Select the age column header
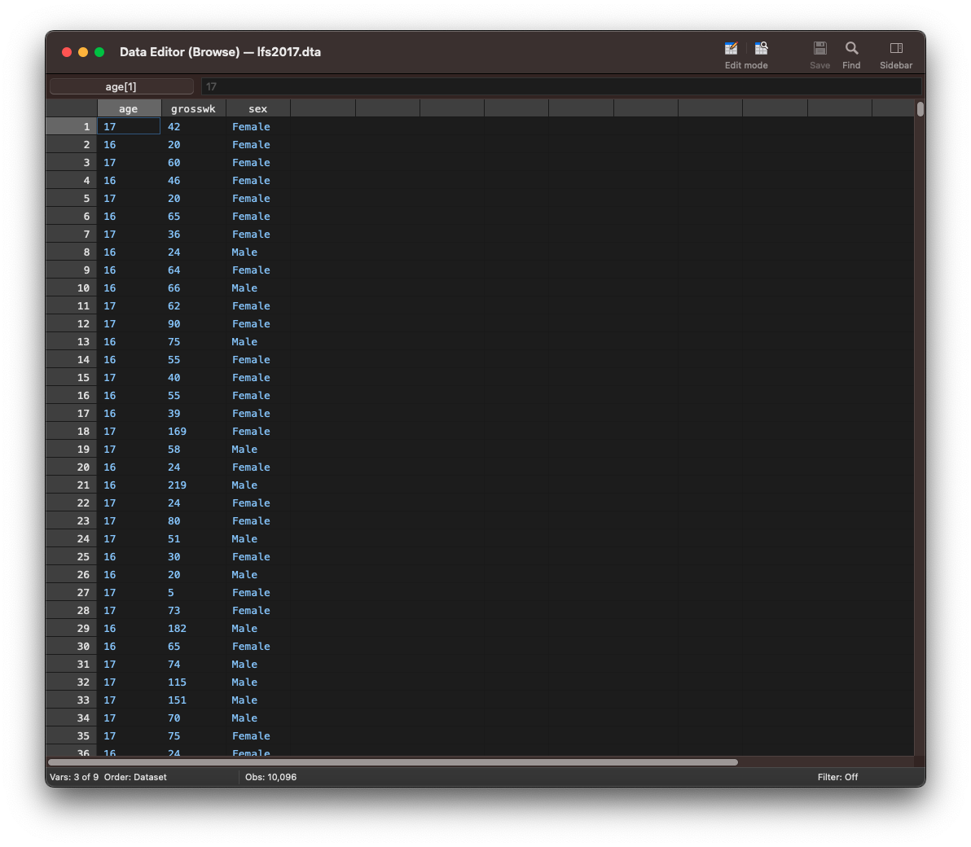 [x=129, y=108]
